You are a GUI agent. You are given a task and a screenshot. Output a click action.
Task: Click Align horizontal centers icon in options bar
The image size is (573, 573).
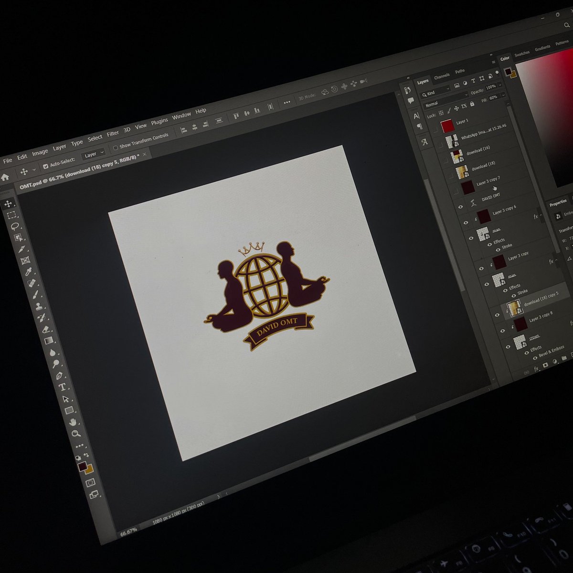pyautogui.click(x=195, y=128)
